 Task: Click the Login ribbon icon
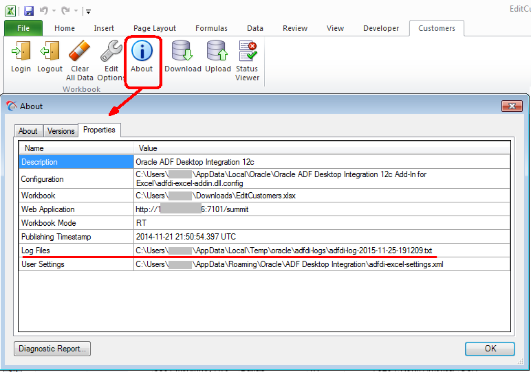(21, 51)
